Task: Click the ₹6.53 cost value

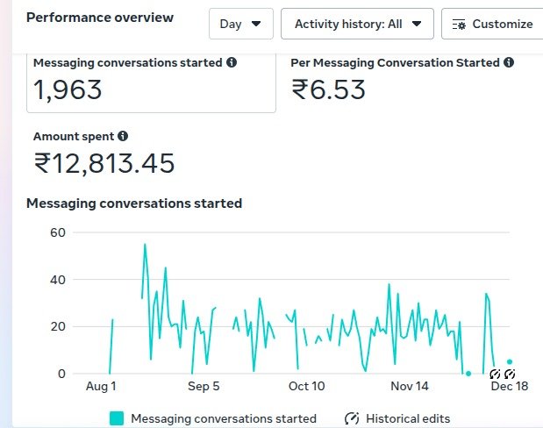Action: coord(328,89)
